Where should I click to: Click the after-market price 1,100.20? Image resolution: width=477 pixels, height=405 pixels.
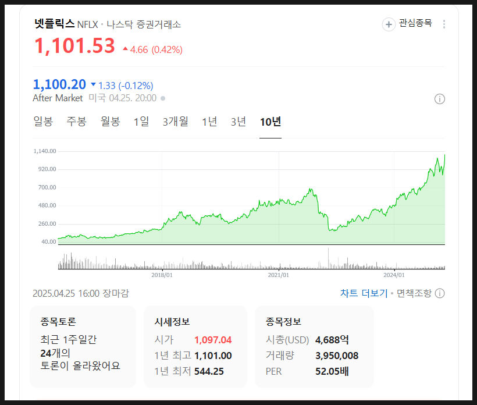[x=59, y=84]
